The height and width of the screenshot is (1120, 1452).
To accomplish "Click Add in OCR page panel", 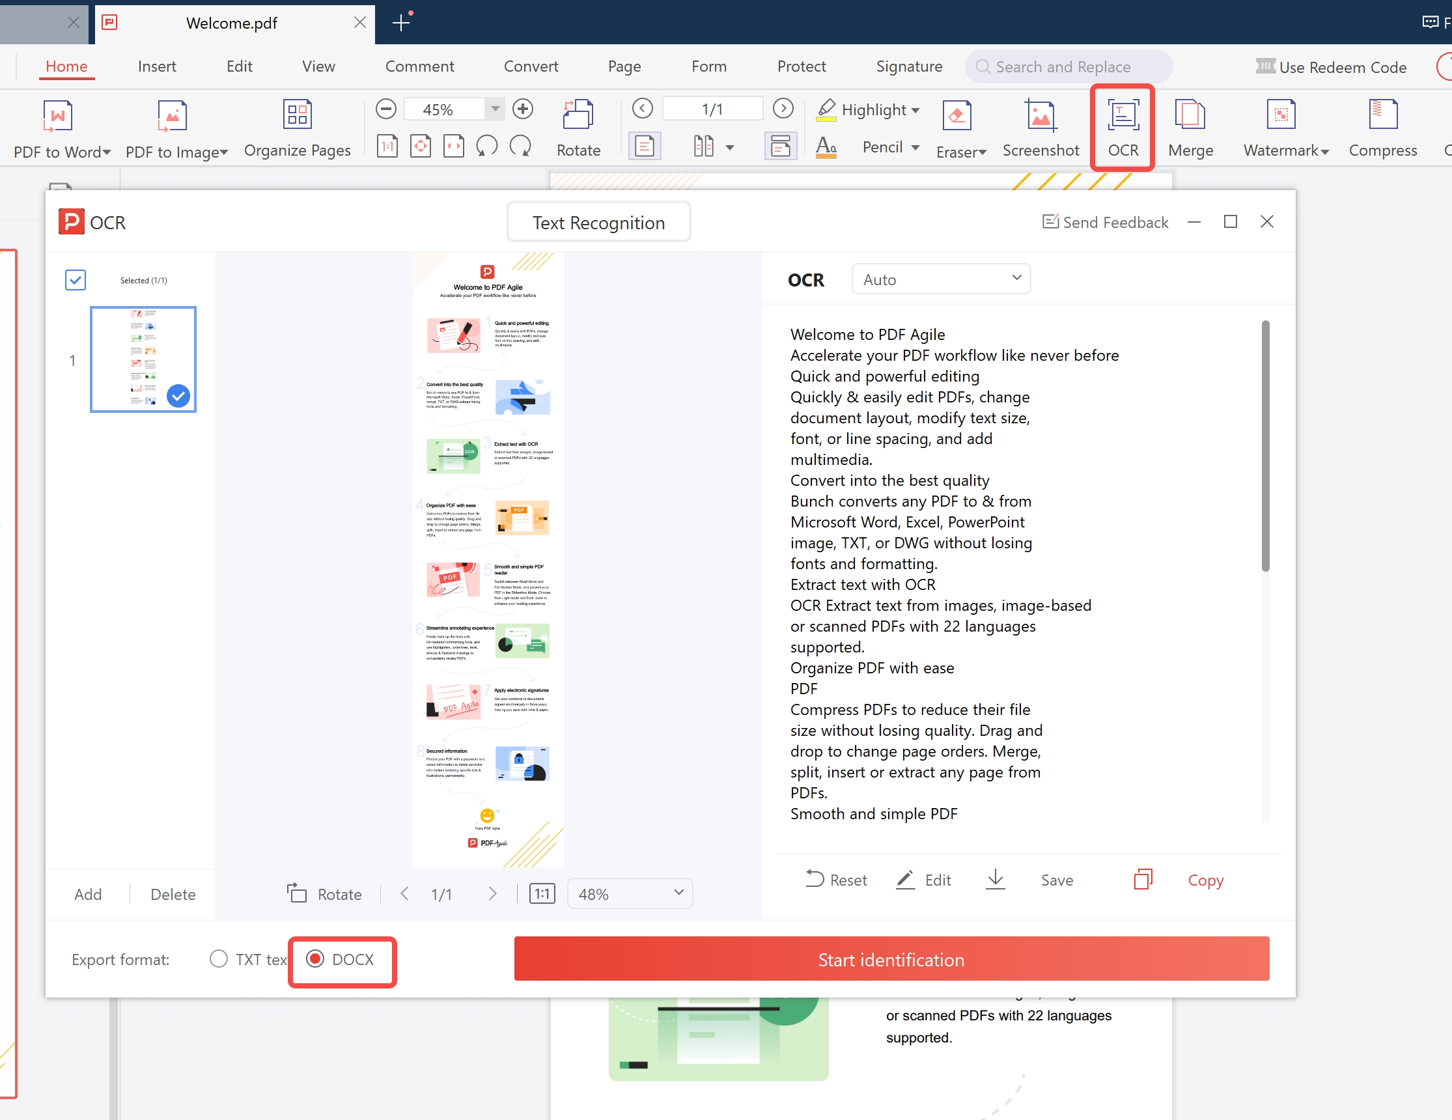I will (88, 894).
